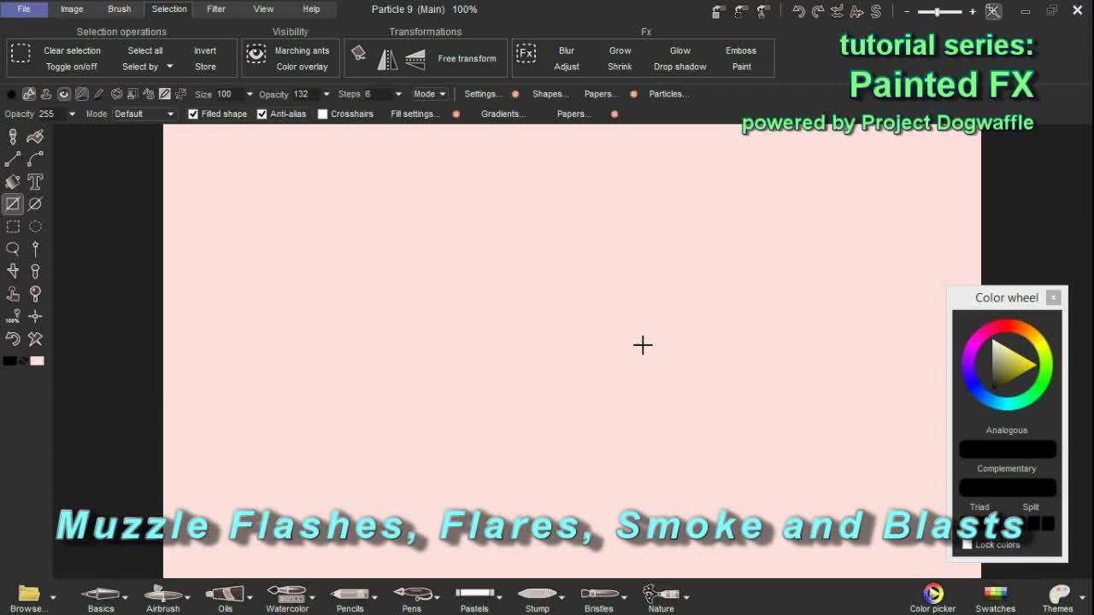
Task: Click the Free transform button
Action: point(467,58)
